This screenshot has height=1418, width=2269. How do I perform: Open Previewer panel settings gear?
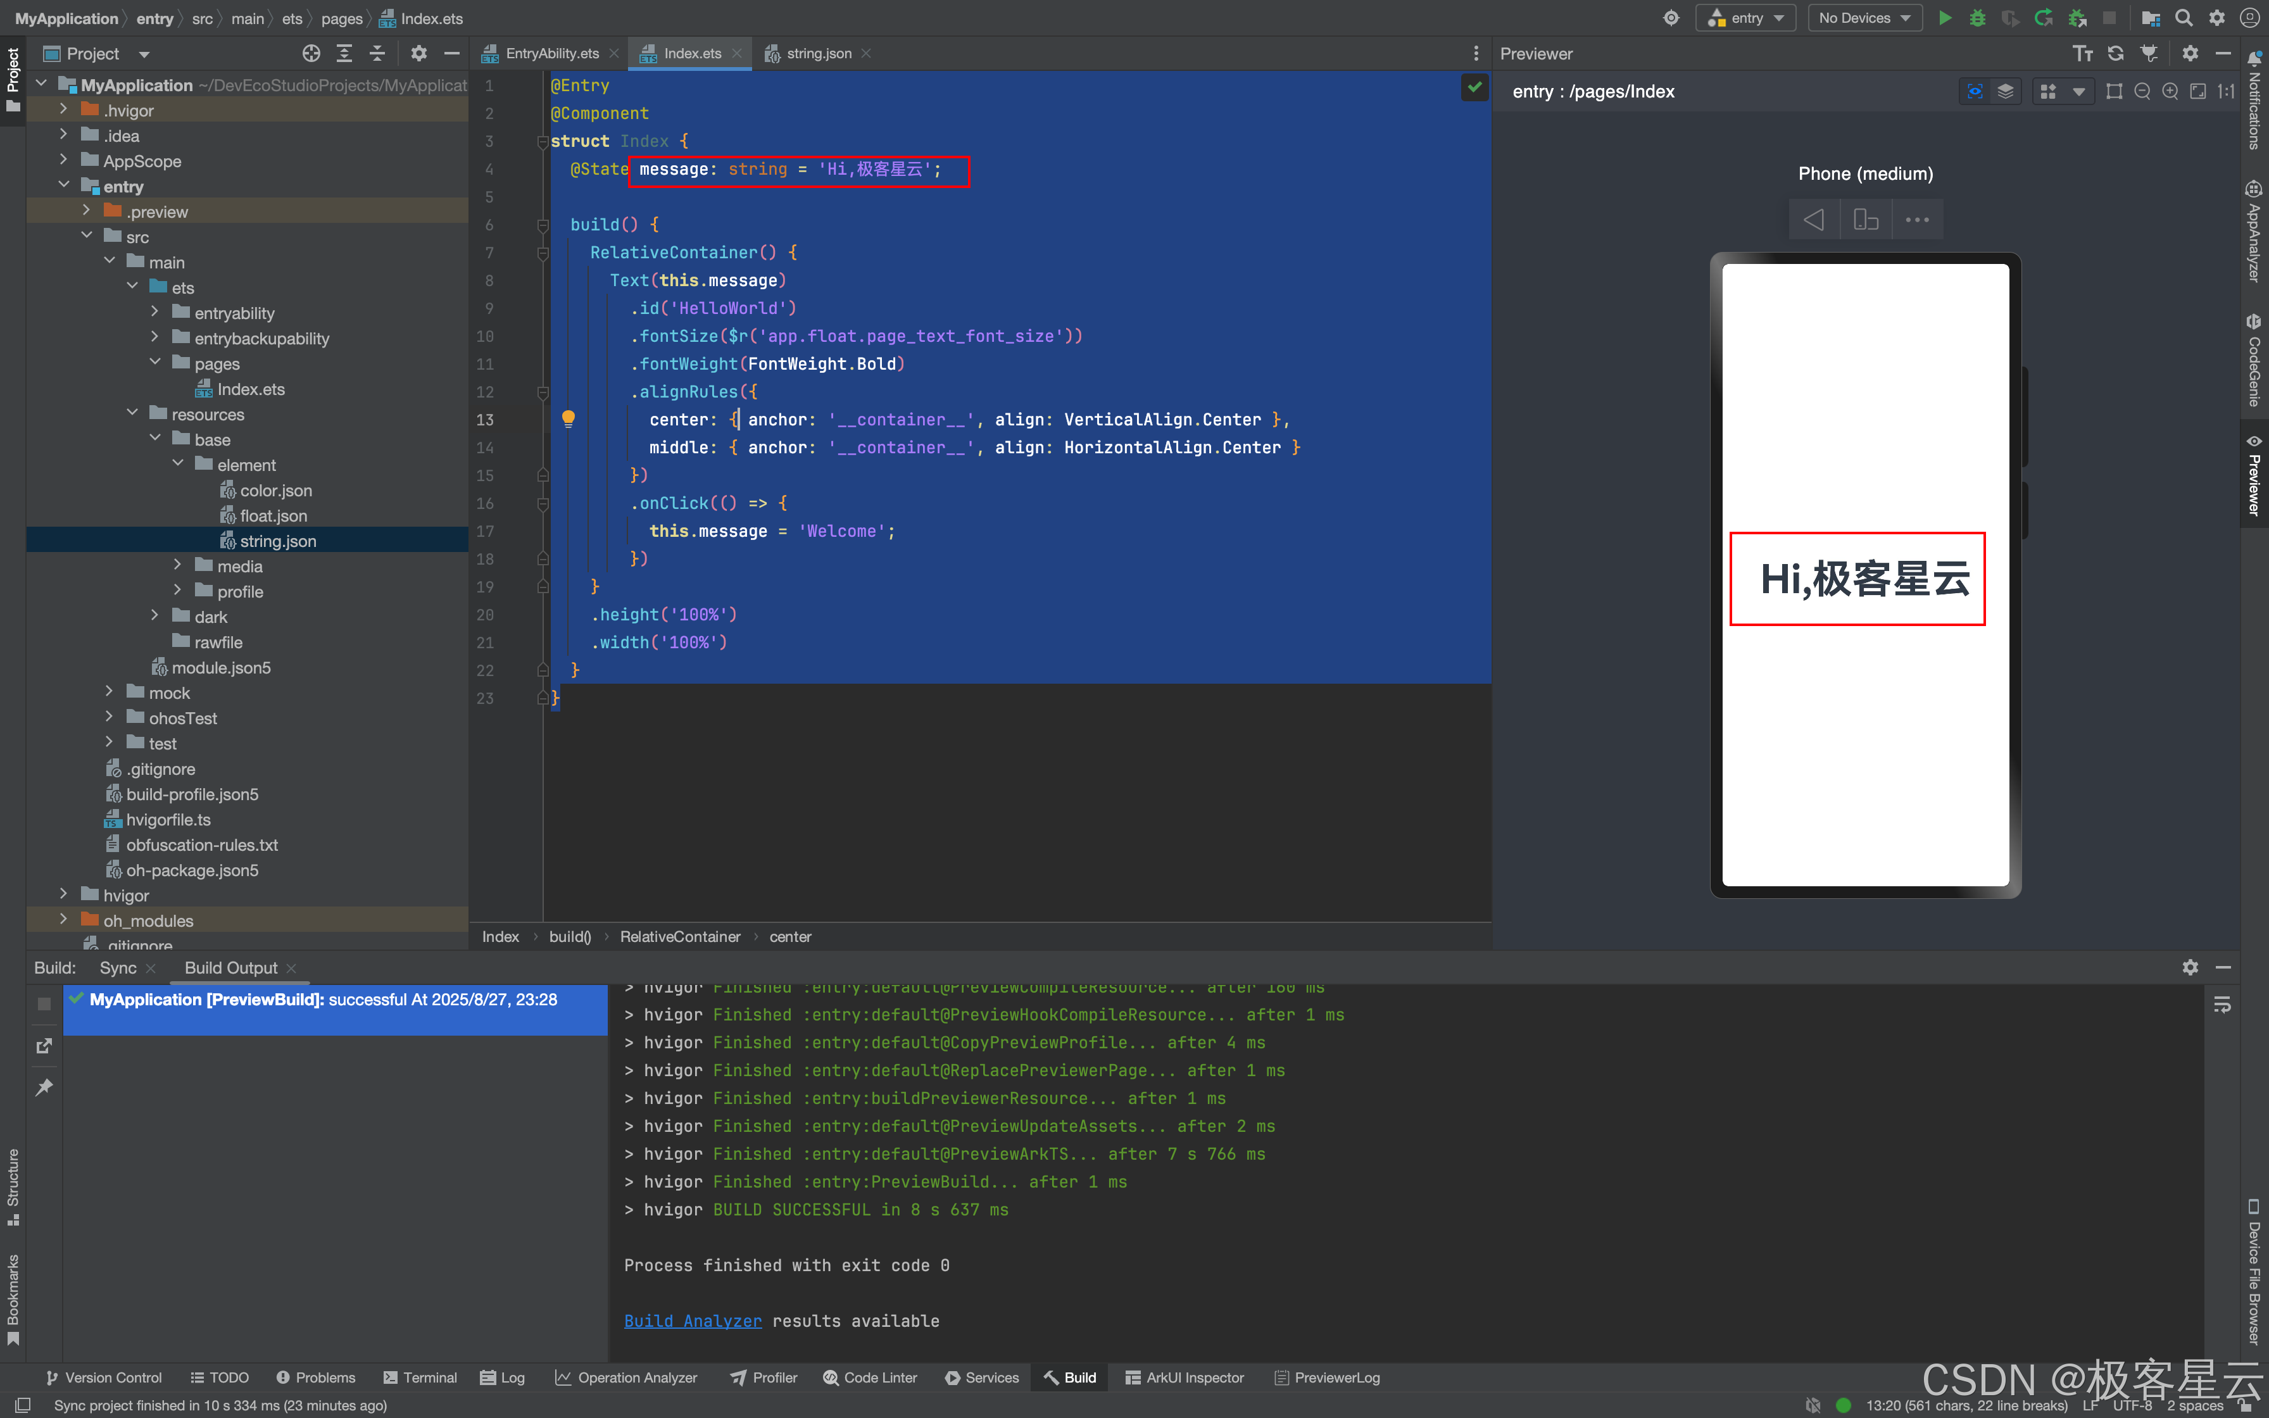2190,53
